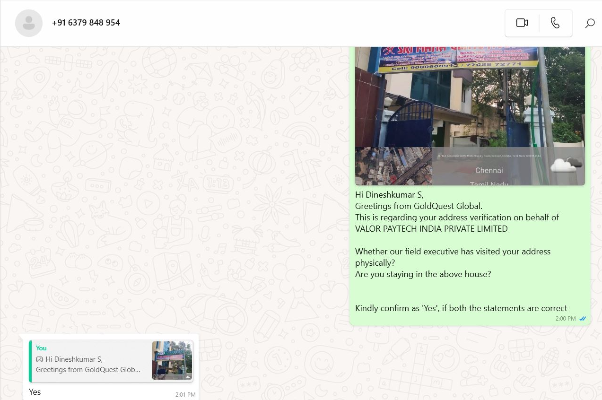Click the 2:00 PM timestamp on sent message

tap(566, 319)
